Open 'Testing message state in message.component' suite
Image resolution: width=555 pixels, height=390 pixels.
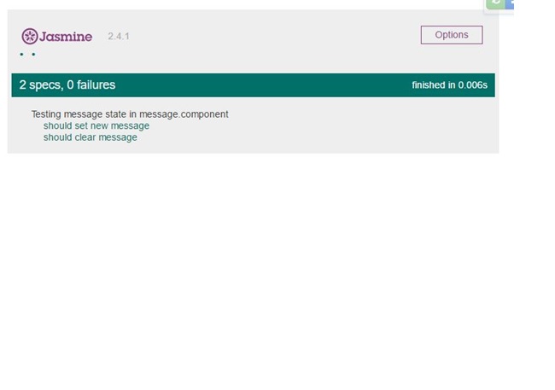130,114
